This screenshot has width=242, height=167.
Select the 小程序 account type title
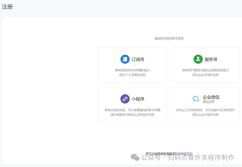[138, 99]
